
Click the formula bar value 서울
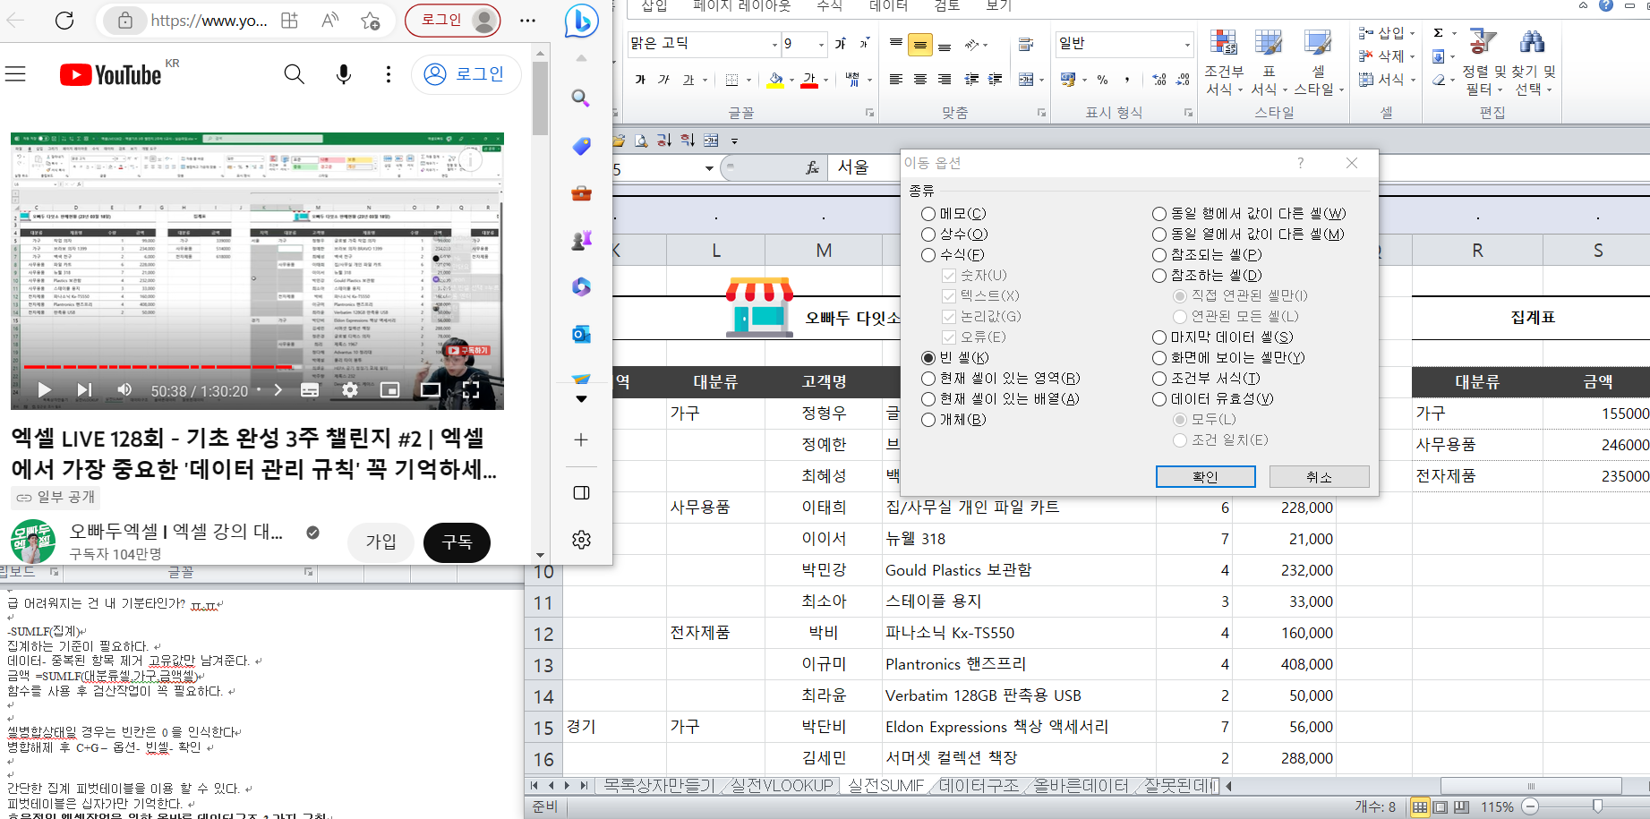click(853, 167)
